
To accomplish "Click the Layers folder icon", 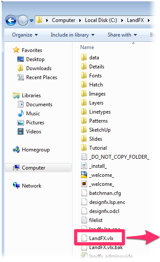I will tap(84, 102).
